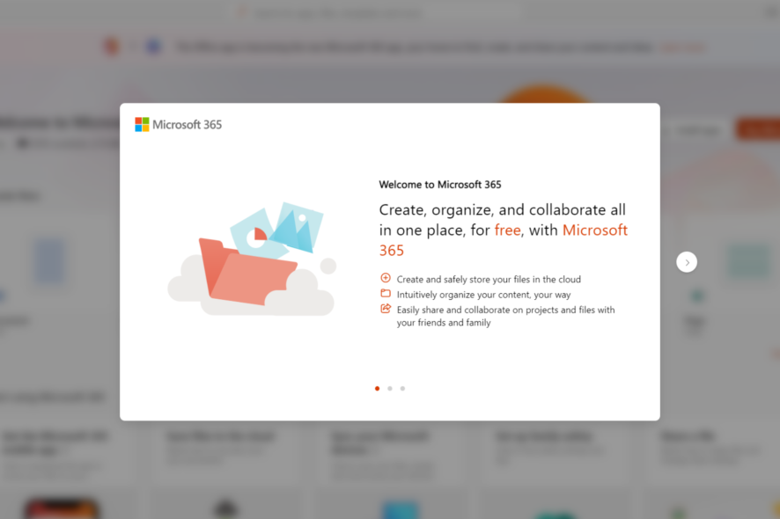Click orange "Microsoft" text in the headline
The height and width of the screenshot is (519, 780).
(x=595, y=230)
